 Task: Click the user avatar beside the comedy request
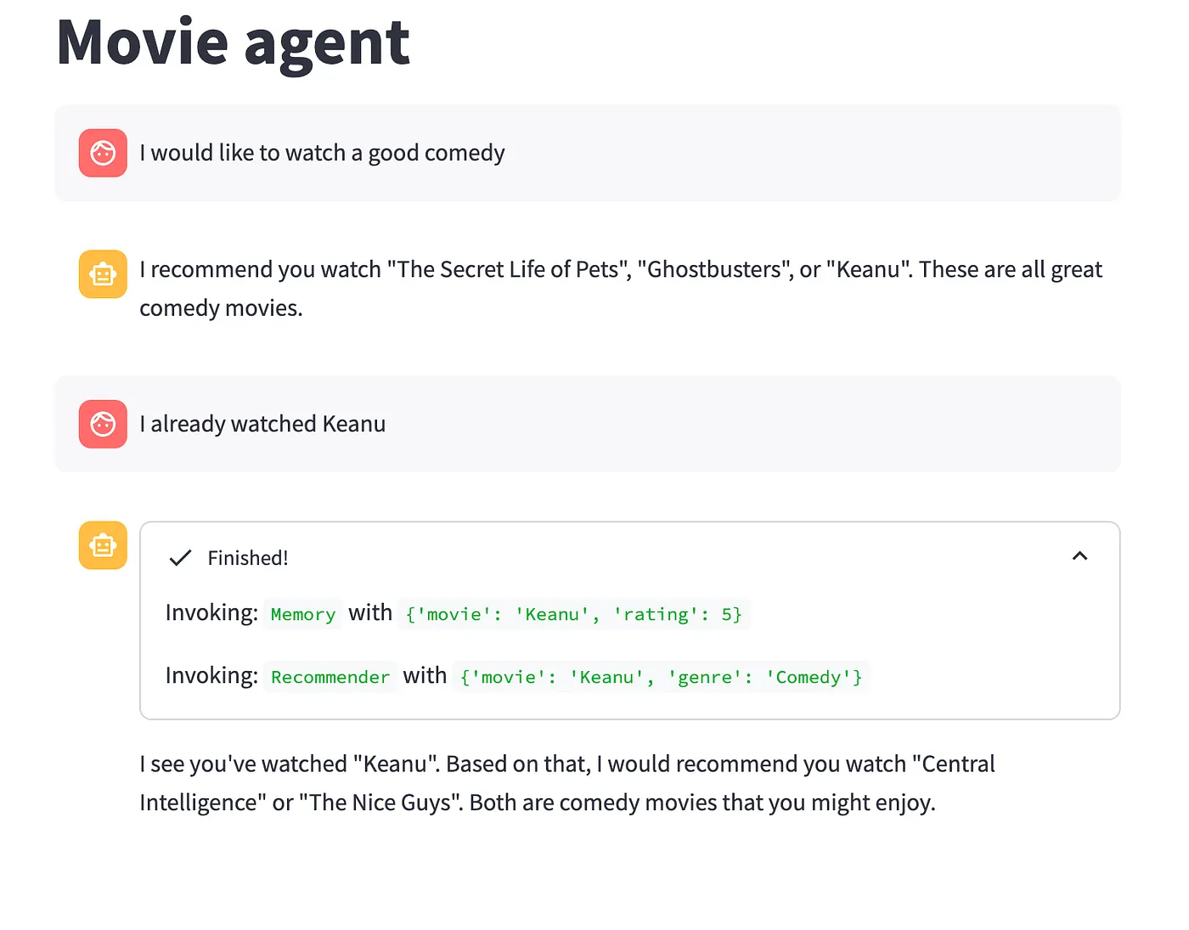(103, 153)
